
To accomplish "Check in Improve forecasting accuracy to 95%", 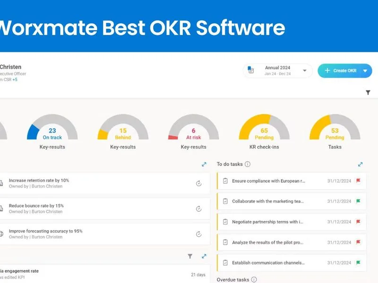I will tap(198, 234).
